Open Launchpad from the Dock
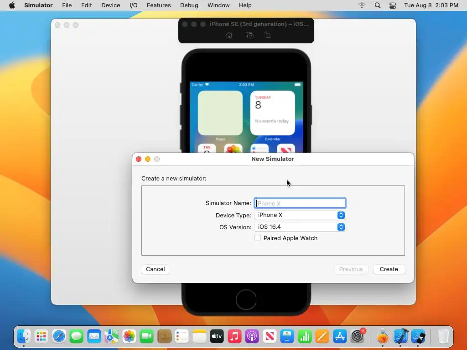 [42, 336]
